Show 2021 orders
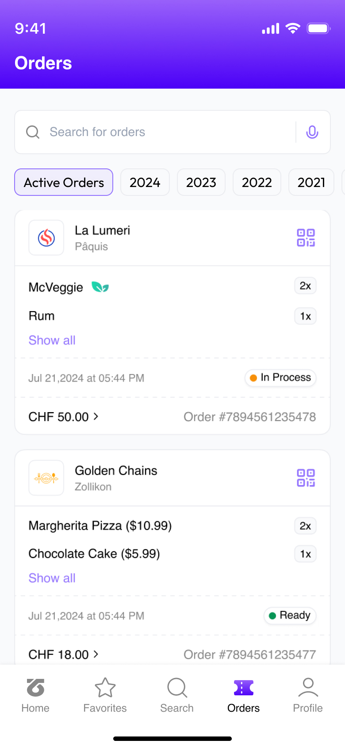 311,182
